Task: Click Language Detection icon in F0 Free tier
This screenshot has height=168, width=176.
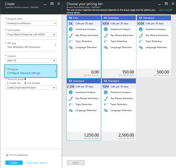Action: click(x=71, y=47)
